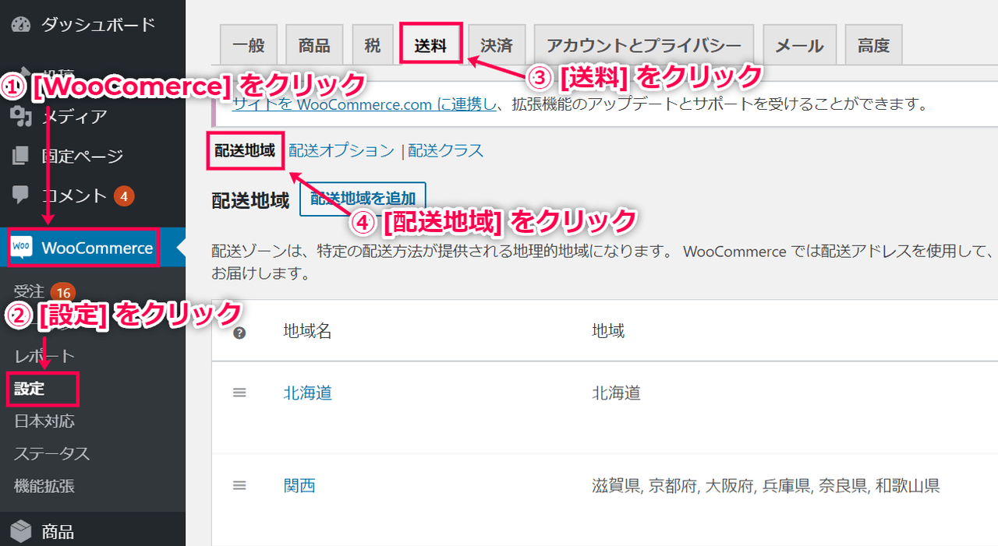
Task: Switch to the 一般 settings tab
Action: tap(249, 45)
